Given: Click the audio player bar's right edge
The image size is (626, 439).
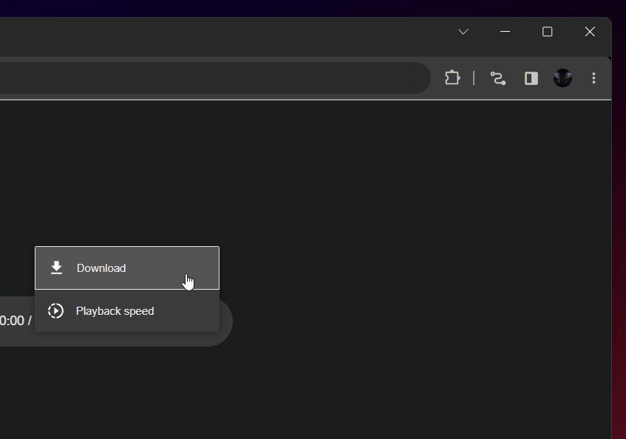Looking at the screenshot, I should (x=225, y=321).
